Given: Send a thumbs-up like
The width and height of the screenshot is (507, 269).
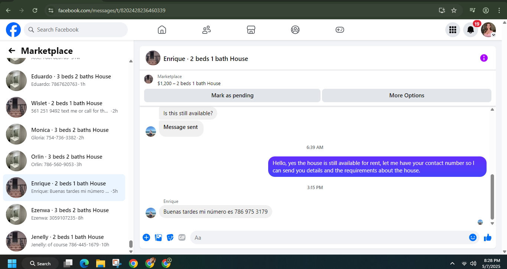Looking at the screenshot, I should point(488,237).
